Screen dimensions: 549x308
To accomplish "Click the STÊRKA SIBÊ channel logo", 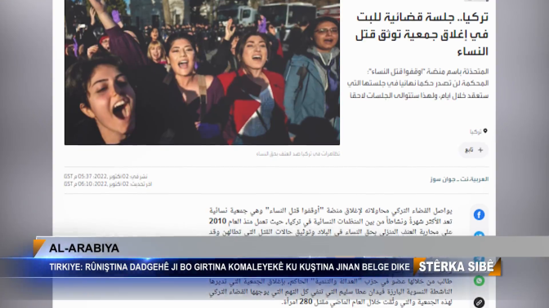I will point(457,266).
